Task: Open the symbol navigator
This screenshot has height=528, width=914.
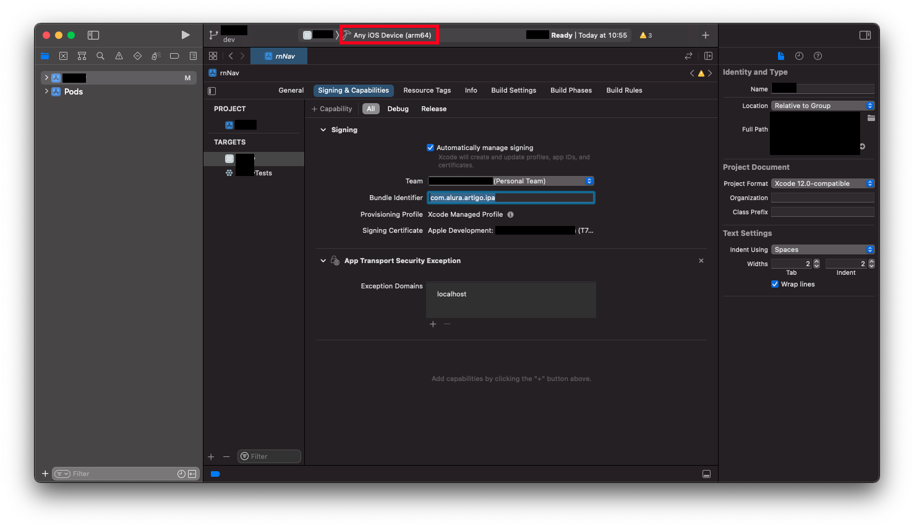Action: point(82,56)
